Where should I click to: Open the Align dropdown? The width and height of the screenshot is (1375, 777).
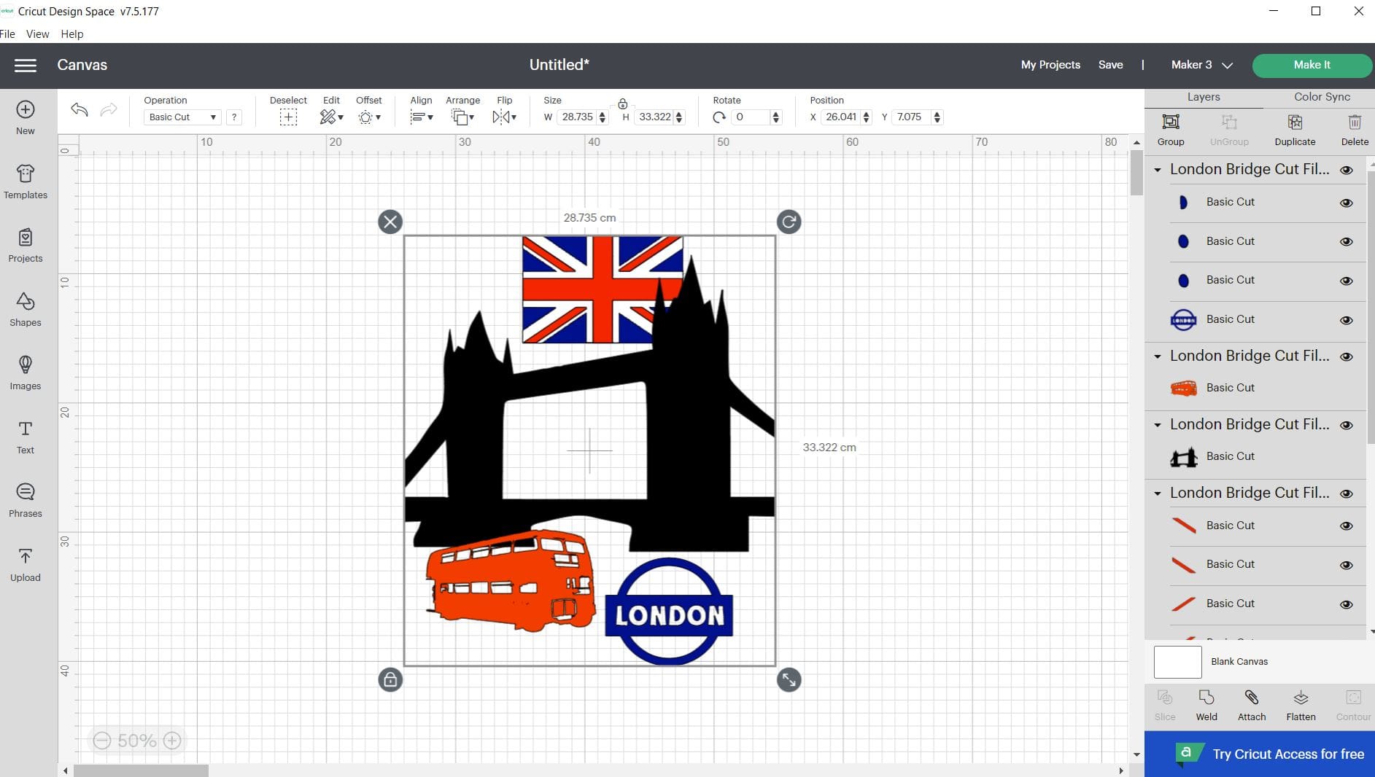point(422,110)
